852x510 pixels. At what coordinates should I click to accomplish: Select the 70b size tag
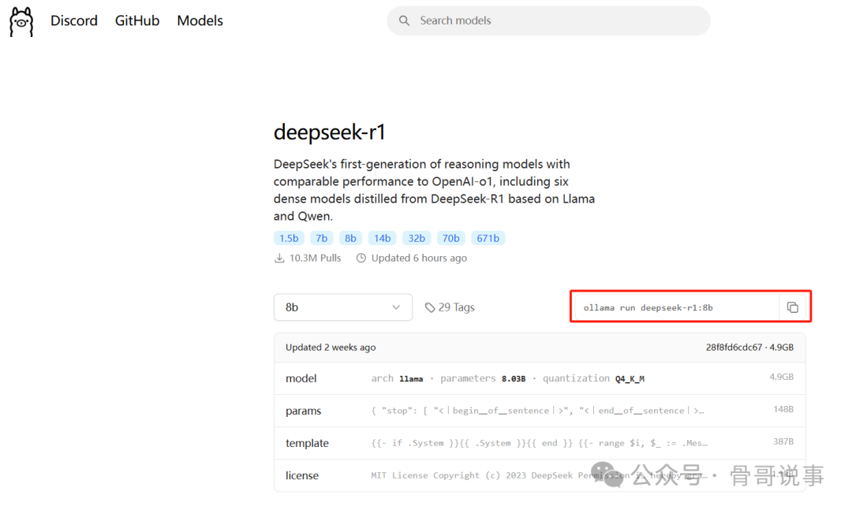pyautogui.click(x=450, y=238)
